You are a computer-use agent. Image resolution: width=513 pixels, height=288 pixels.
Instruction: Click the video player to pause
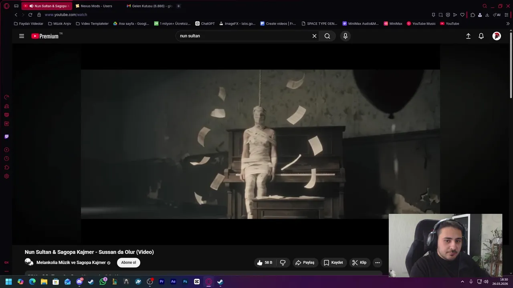(260, 144)
